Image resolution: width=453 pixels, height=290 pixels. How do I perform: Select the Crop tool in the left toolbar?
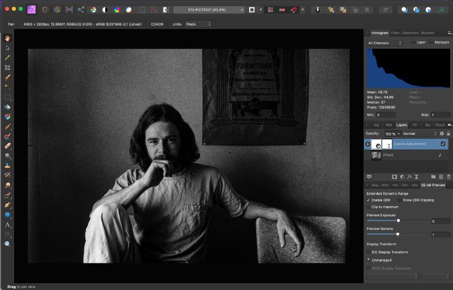tap(7, 67)
